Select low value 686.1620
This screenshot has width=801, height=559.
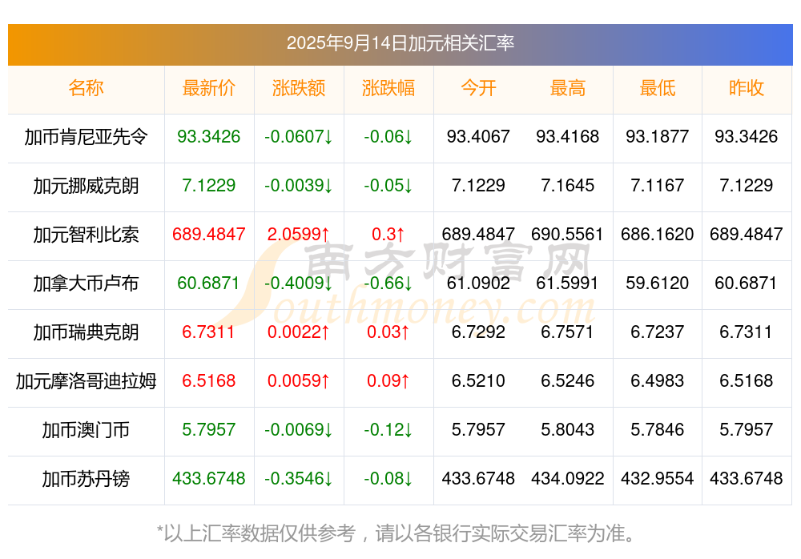(658, 234)
